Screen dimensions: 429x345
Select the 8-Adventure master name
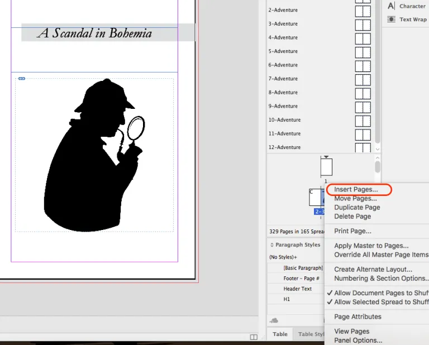(x=283, y=92)
